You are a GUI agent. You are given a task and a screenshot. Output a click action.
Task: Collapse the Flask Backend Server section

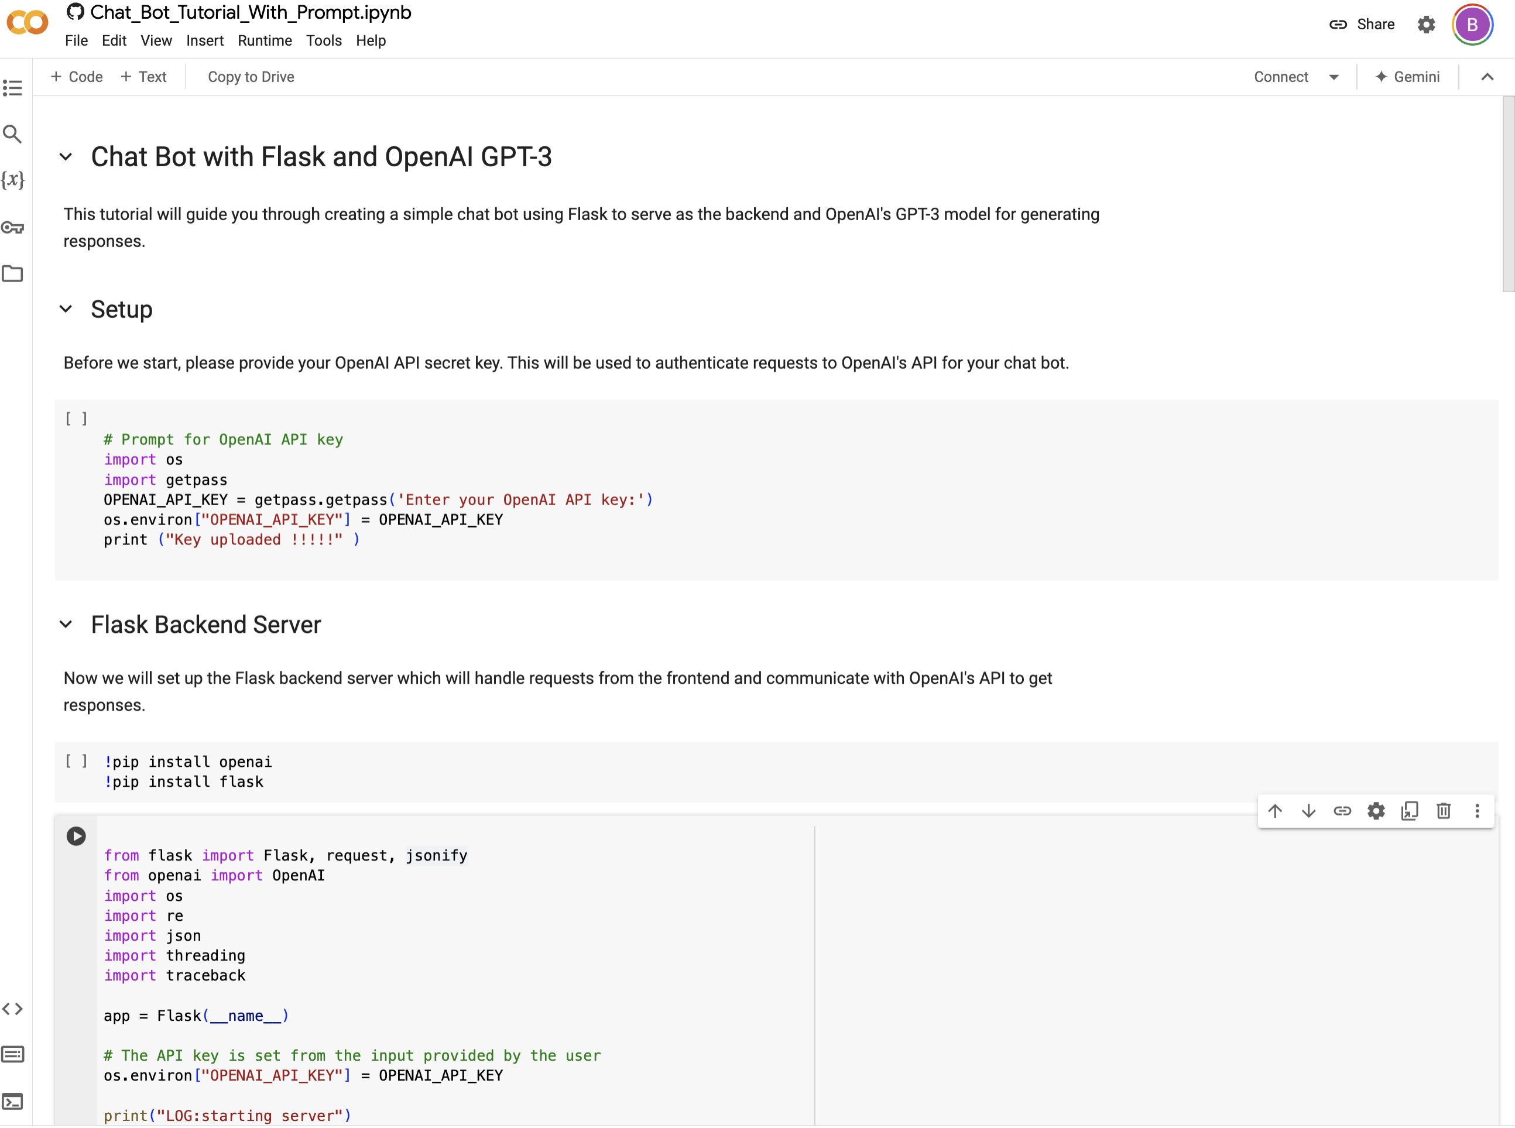[66, 623]
